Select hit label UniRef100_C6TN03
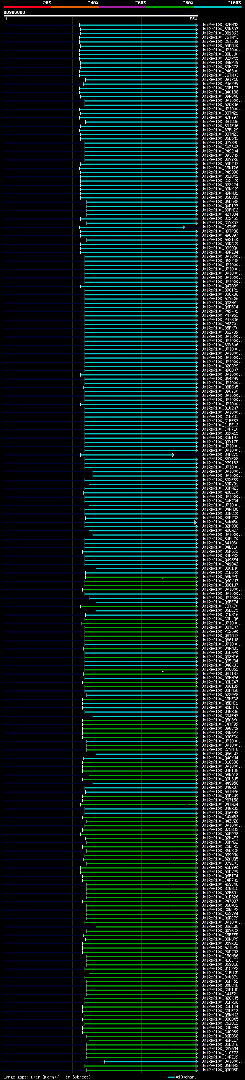245x1080 pixels. (219, 75)
